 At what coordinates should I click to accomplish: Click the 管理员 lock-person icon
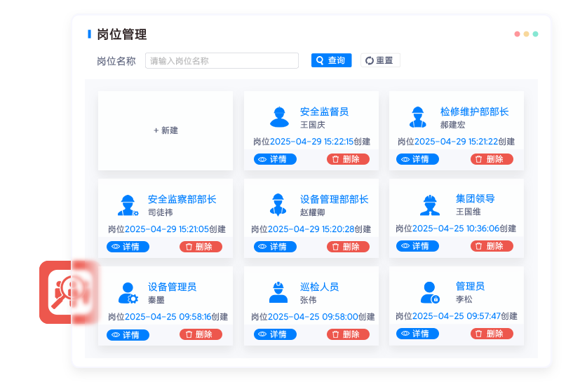click(x=430, y=292)
